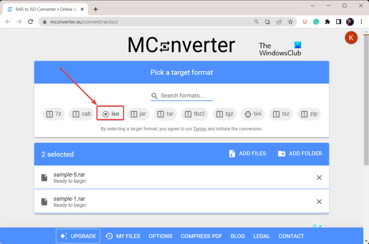
Task: Click the MConverter logo
Action: coord(181,45)
